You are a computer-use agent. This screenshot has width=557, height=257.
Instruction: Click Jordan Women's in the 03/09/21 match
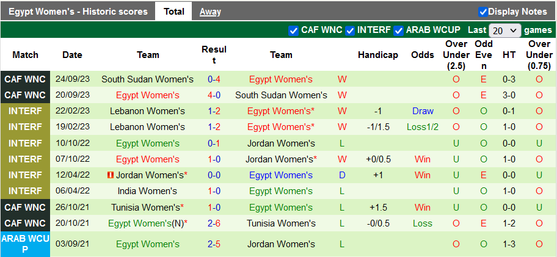(281, 244)
